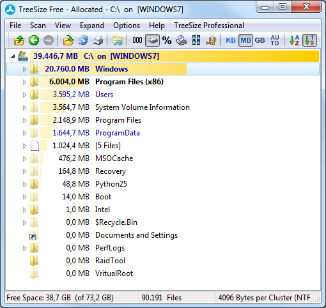Click the MSOCache size bar

coord(42,158)
